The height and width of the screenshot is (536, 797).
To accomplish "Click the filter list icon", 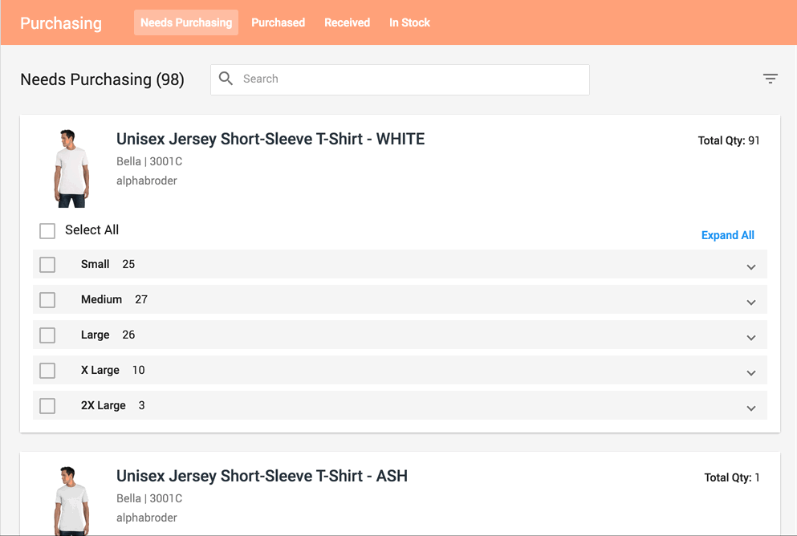I will pyautogui.click(x=770, y=79).
